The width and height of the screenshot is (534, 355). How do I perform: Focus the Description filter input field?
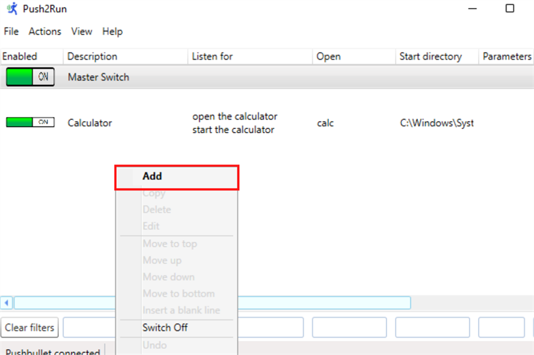click(x=89, y=328)
